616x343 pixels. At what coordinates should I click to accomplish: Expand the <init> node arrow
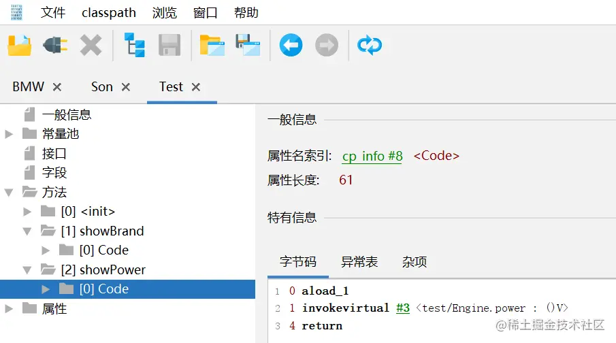(x=27, y=212)
